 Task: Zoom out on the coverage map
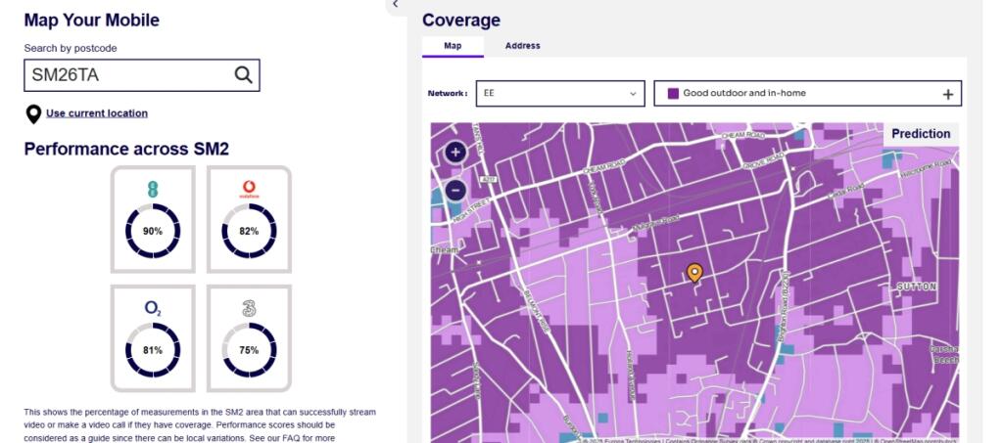[455, 190]
